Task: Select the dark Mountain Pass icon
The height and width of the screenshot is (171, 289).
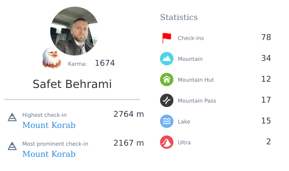Action: click(167, 100)
